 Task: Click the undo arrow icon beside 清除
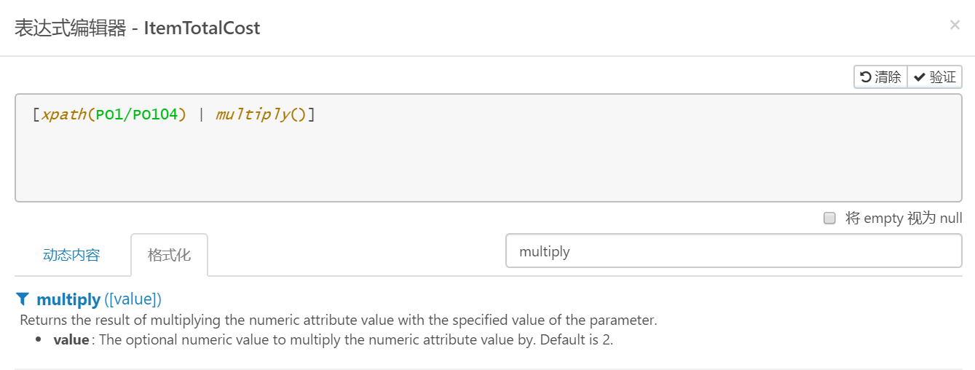pyautogui.click(x=866, y=77)
